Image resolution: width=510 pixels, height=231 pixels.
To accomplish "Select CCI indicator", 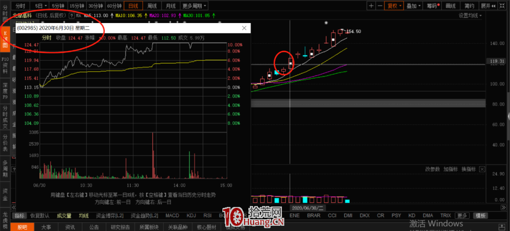I will (x=332, y=215).
